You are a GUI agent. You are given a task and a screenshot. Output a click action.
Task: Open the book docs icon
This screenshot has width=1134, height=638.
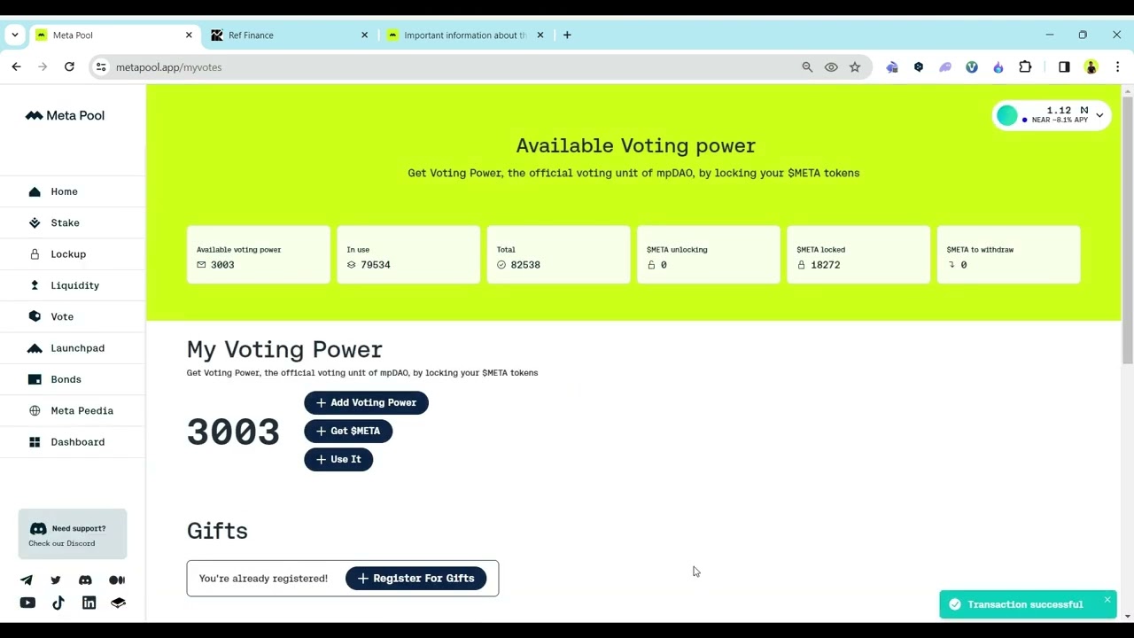118,603
